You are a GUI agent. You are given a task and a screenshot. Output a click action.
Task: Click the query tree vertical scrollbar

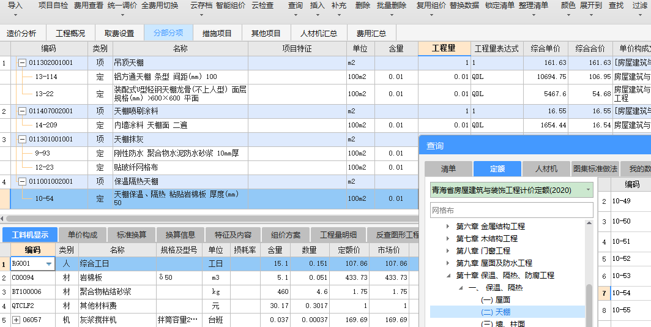pos(589,306)
